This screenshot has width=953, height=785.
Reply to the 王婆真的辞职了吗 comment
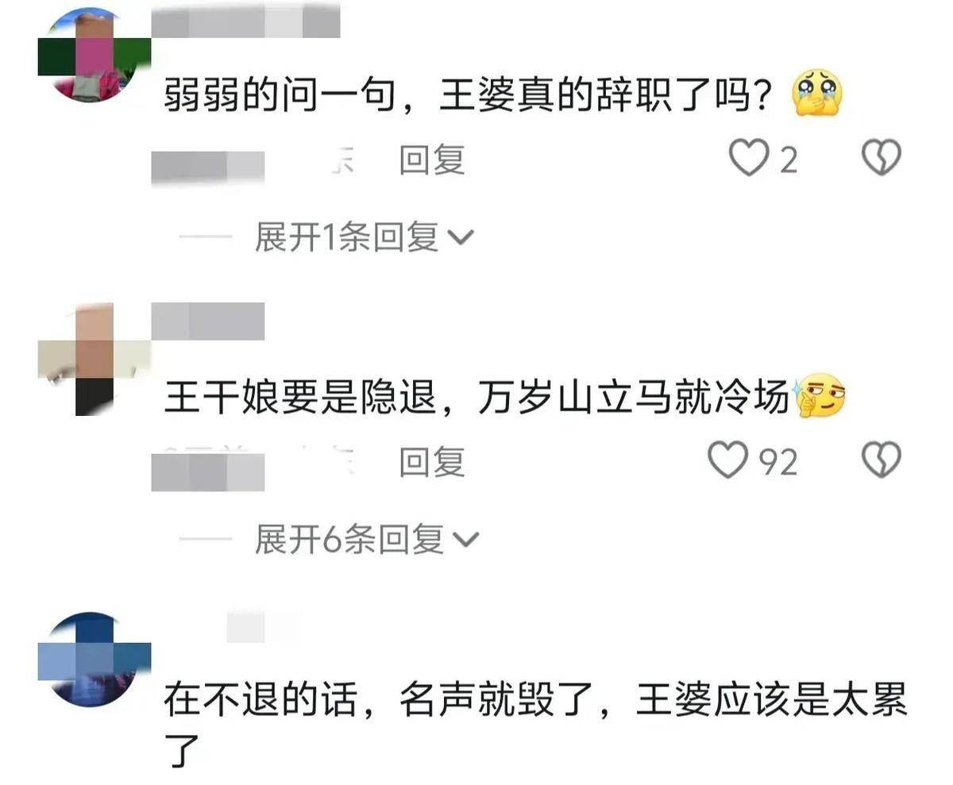[431, 160]
